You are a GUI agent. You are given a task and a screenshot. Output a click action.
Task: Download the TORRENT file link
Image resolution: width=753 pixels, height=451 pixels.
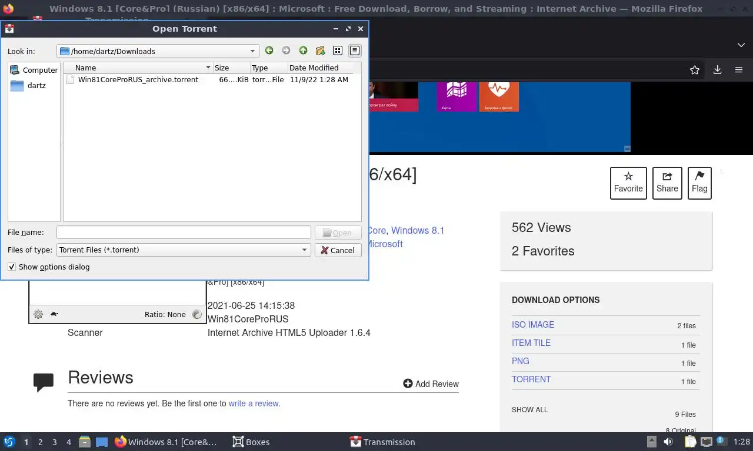coord(531,379)
